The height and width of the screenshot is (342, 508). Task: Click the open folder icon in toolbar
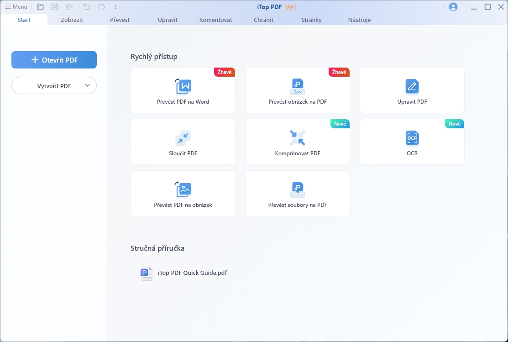(x=41, y=7)
